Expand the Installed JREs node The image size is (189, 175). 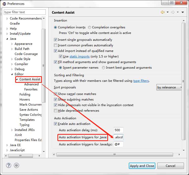click(x=12, y=130)
